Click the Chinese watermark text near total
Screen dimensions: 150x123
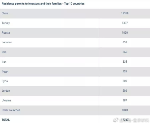[x=134, y=120]
